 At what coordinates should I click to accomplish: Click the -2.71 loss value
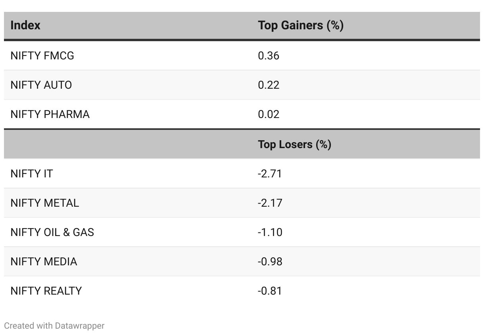point(270,174)
